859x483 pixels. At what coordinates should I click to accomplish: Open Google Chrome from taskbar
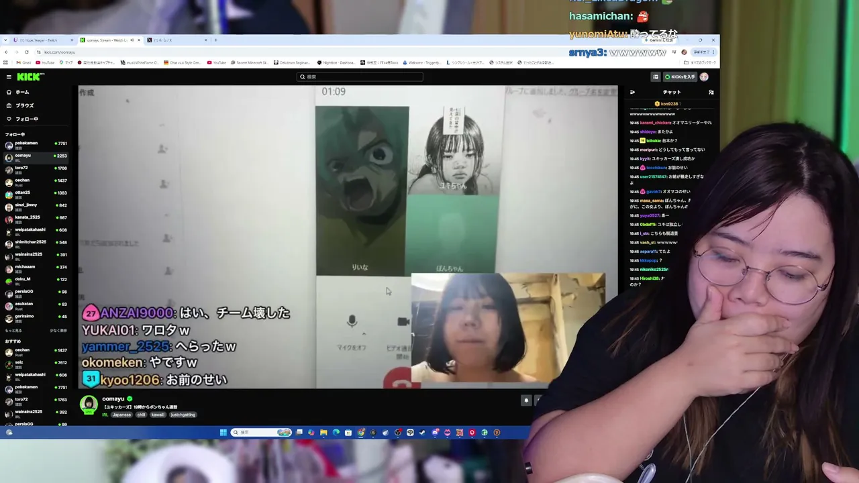[361, 433]
